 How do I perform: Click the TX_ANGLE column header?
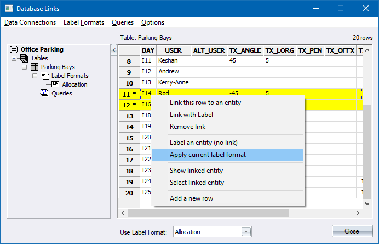[245, 50]
